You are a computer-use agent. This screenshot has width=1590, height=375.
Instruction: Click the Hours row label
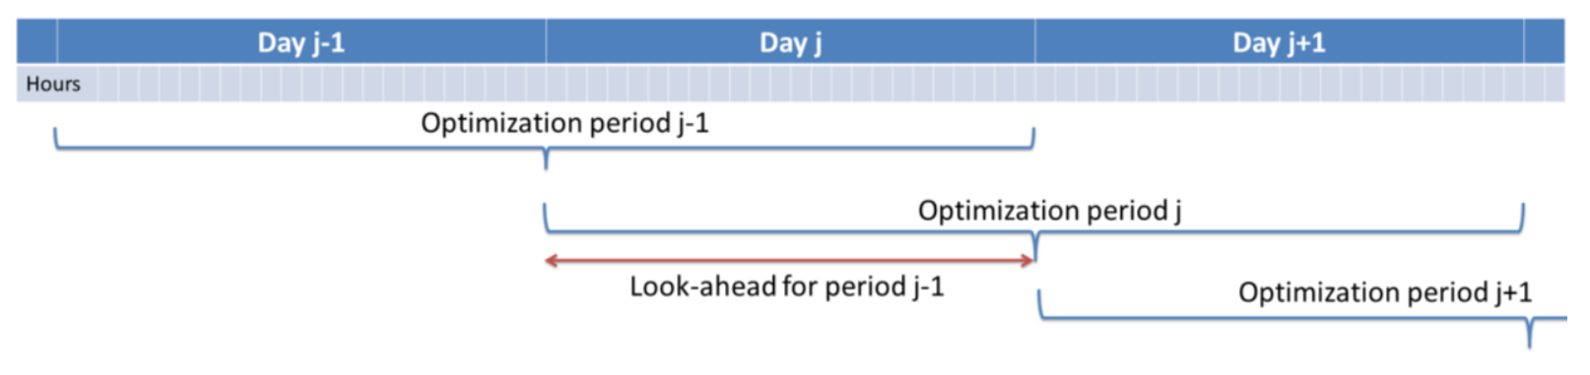pyautogui.click(x=53, y=84)
